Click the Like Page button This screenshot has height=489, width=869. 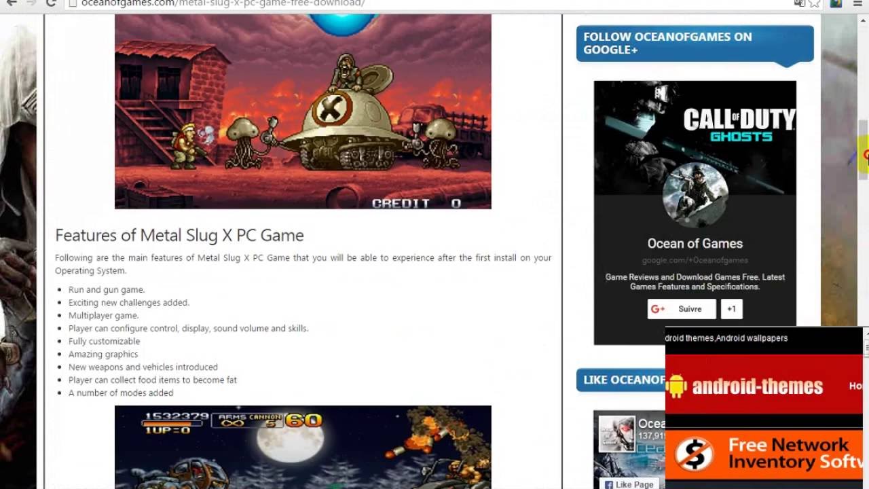pyautogui.click(x=628, y=484)
